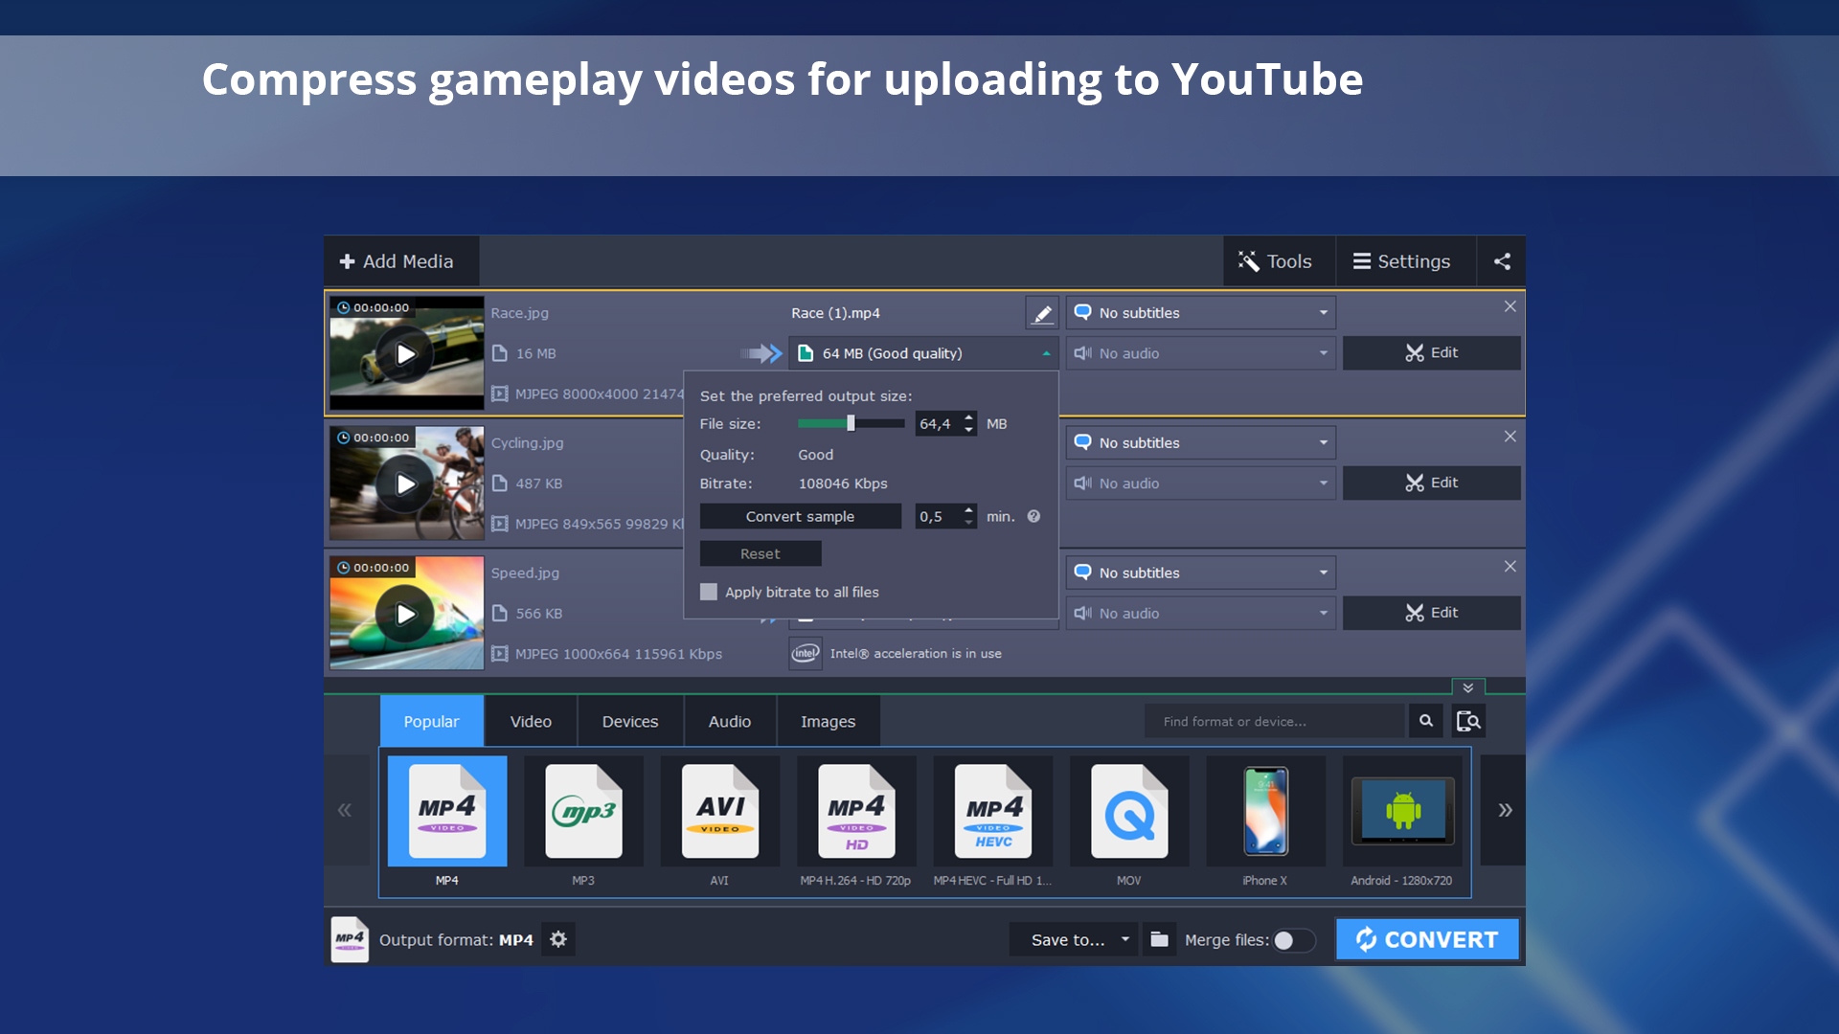Viewport: 1839px width, 1034px height.
Task: Open output format settings via gear icon
Action: pyautogui.click(x=558, y=939)
